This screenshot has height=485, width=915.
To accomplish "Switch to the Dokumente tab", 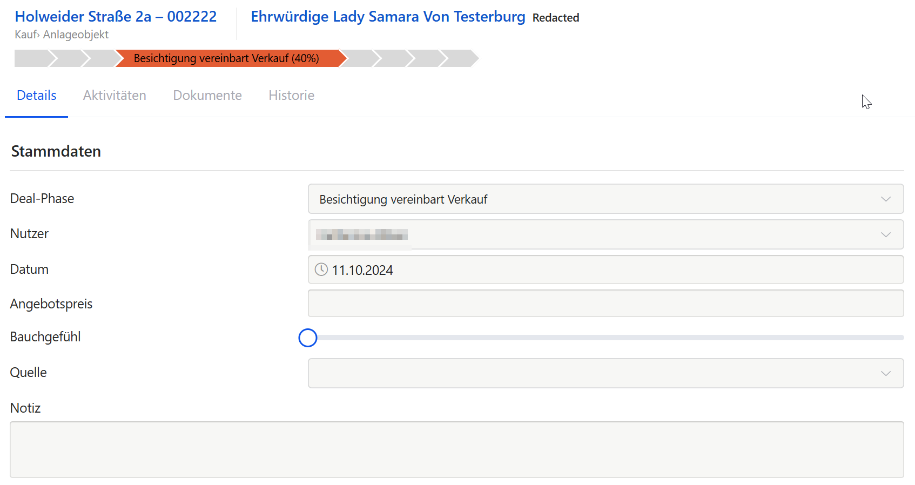I will tap(207, 96).
